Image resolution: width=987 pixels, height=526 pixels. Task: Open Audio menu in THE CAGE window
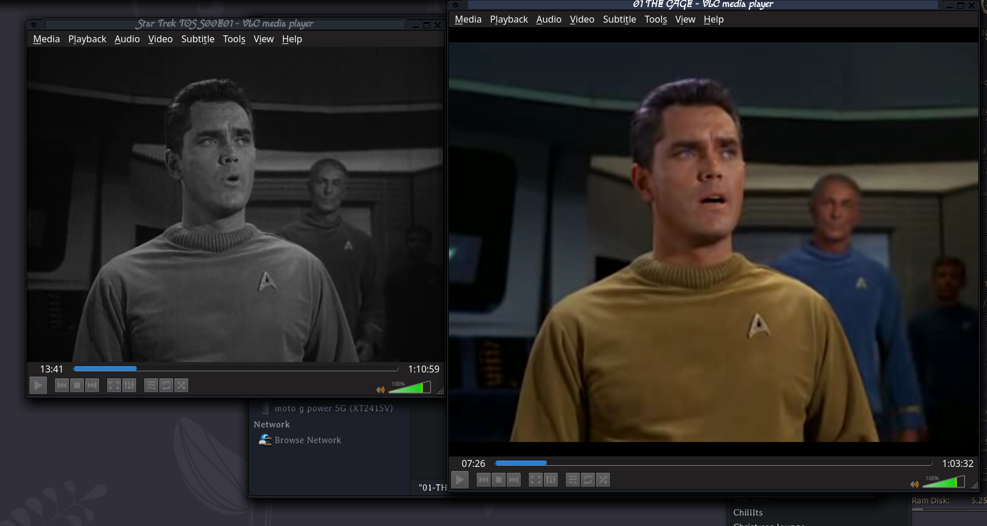549,19
